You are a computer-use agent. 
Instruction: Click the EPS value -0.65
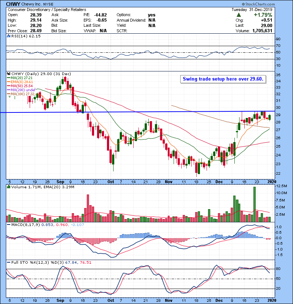[101, 20]
